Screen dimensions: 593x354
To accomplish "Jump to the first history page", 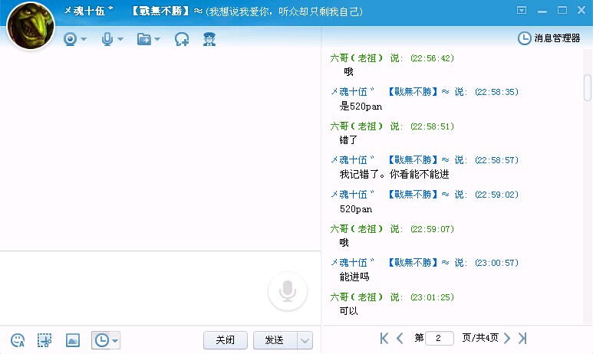I will point(384,338).
